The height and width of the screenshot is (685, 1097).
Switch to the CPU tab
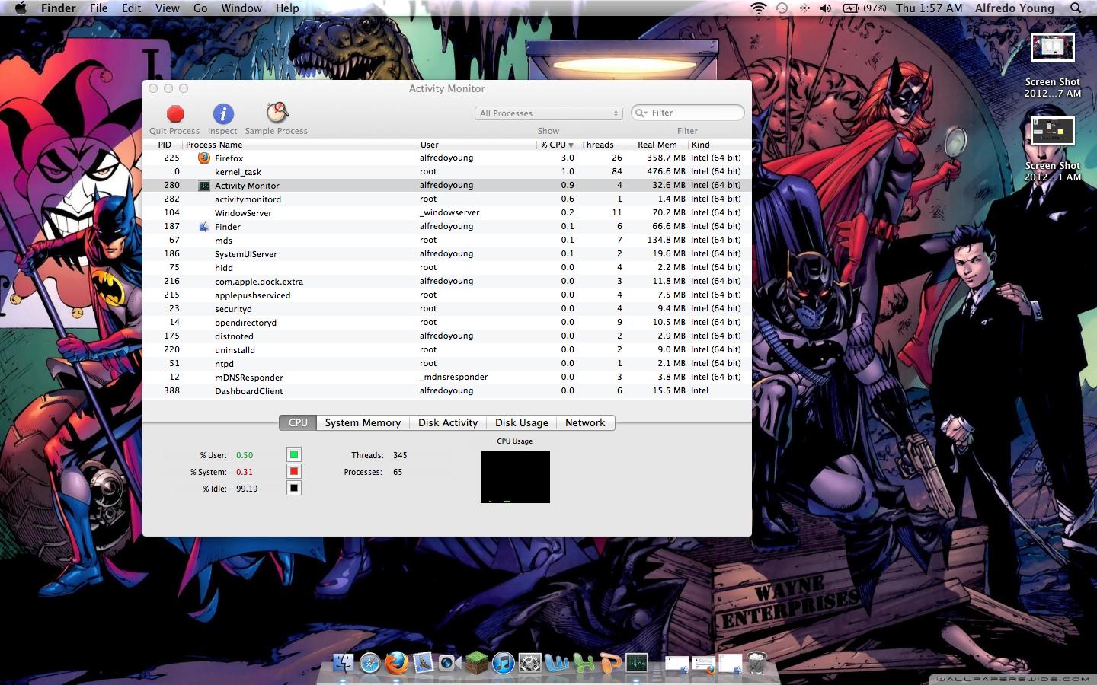pyautogui.click(x=298, y=422)
